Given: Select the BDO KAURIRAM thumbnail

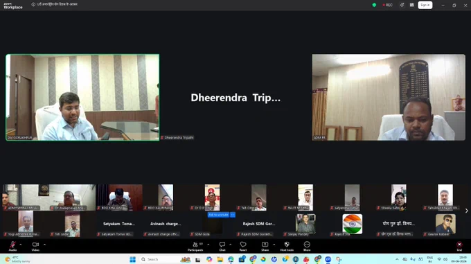Looking at the screenshot, I should coord(166,197).
